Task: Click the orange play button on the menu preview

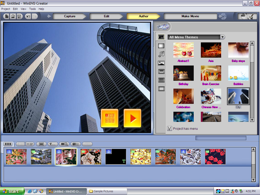Action: (x=132, y=118)
